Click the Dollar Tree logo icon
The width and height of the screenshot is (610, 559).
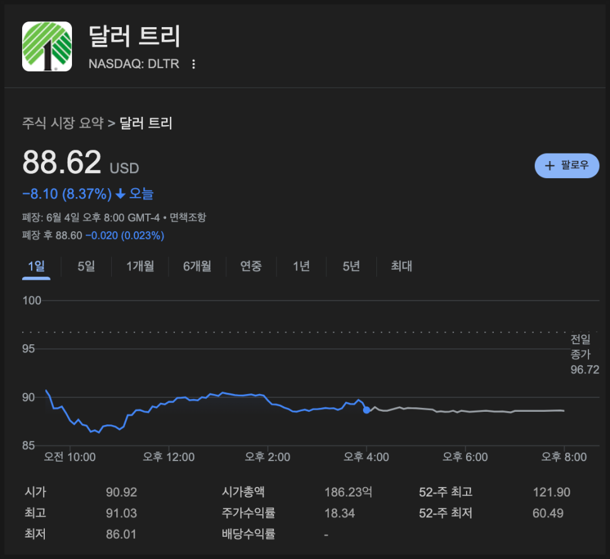(x=47, y=46)
